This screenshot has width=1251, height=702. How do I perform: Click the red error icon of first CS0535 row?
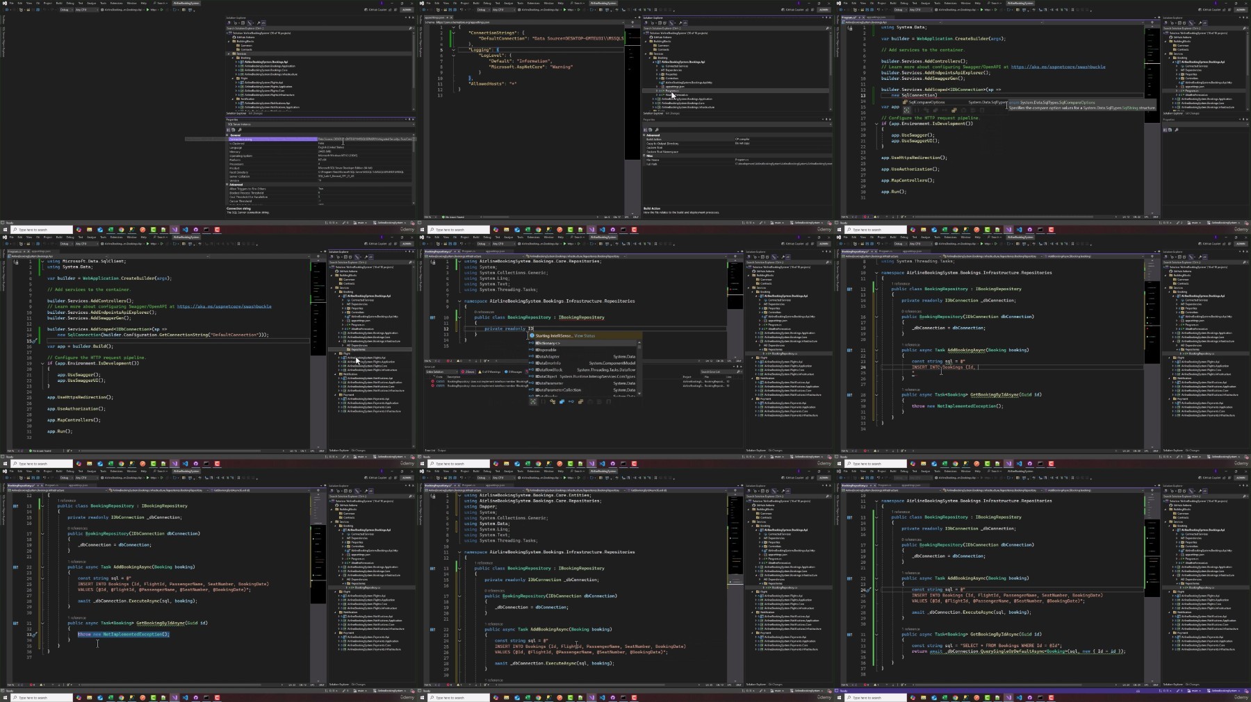tap(432, 381)
